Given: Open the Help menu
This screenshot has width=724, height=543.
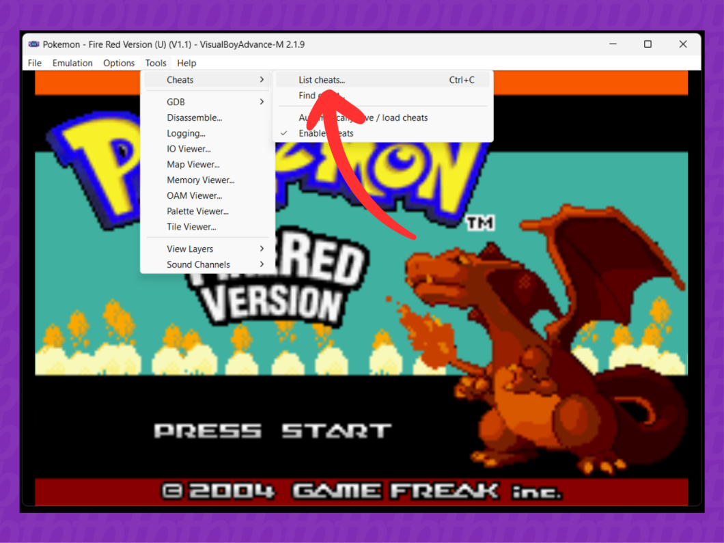Looking at the screenshot, I should pos(186,63).
